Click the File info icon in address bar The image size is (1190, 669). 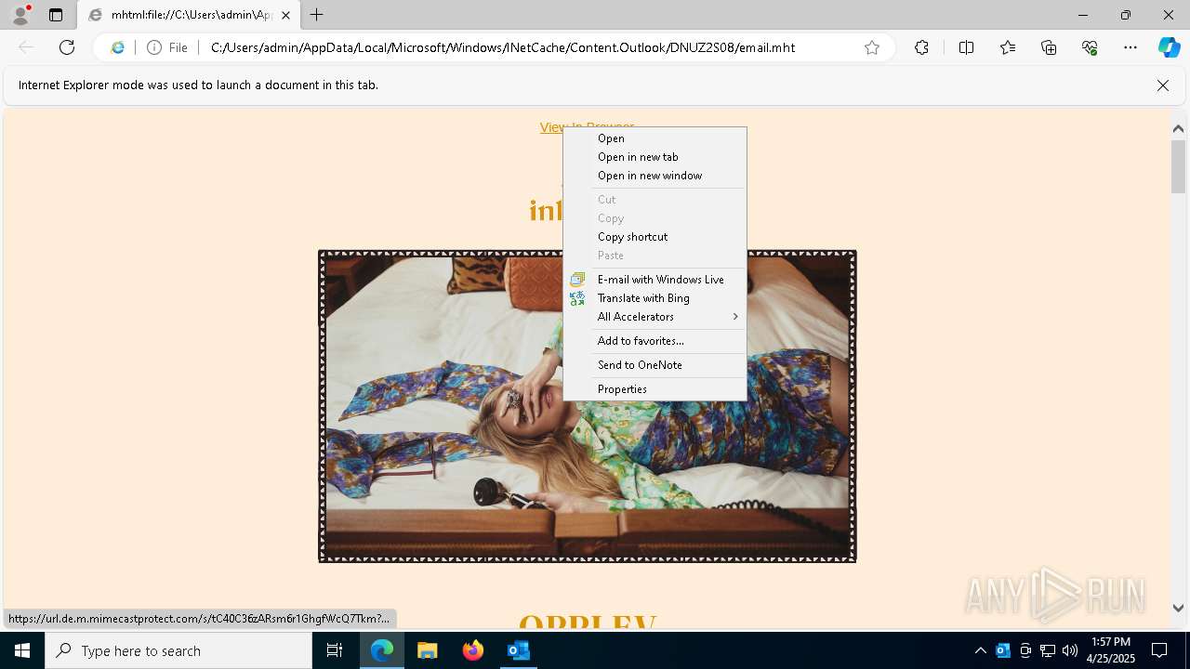click(x=166, y=47)
